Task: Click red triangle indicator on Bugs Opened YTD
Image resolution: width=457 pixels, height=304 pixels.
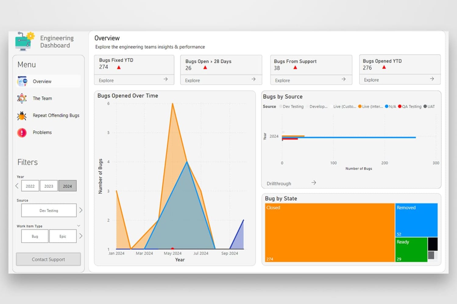Action: [384, 67]
